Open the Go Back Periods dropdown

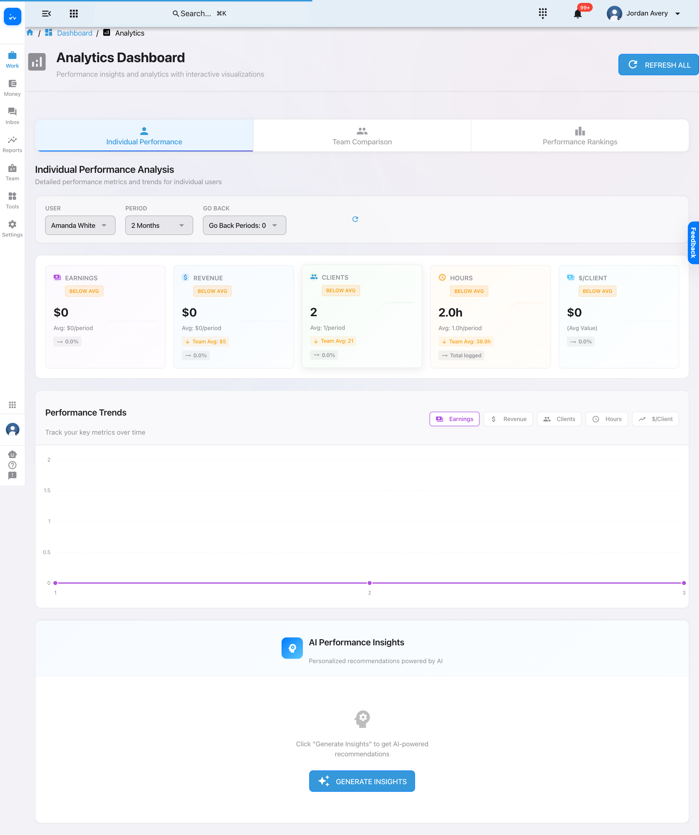click(245, 226)
